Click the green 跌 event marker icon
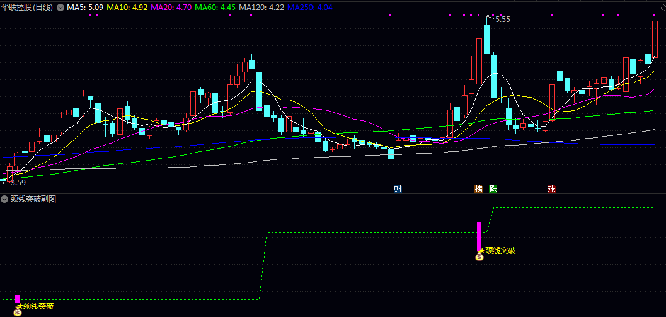Screen dimensions: 666x317 (x=493, y=188)
